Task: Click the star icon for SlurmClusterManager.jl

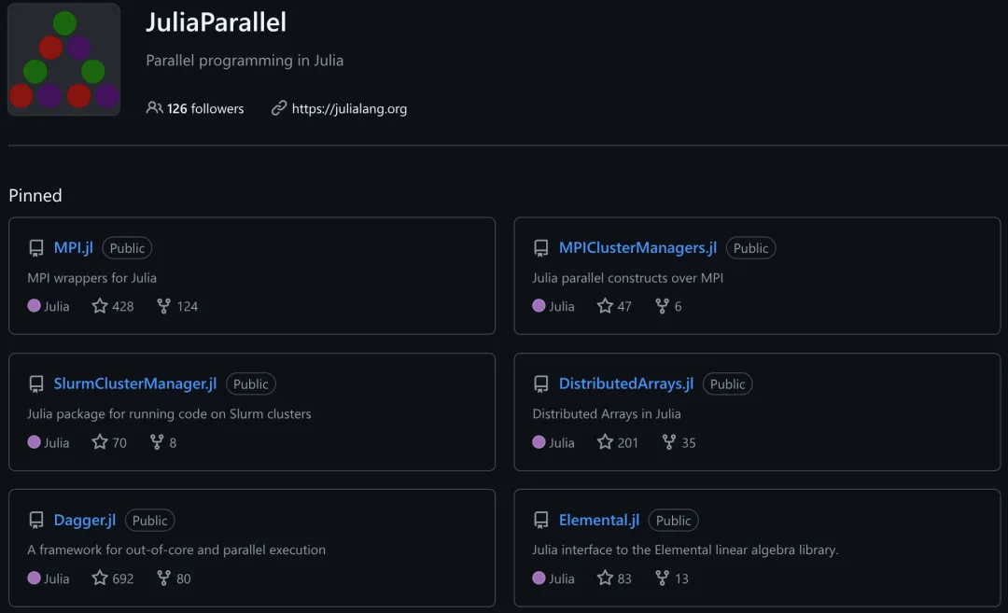Action: click(x=100, y=442)
